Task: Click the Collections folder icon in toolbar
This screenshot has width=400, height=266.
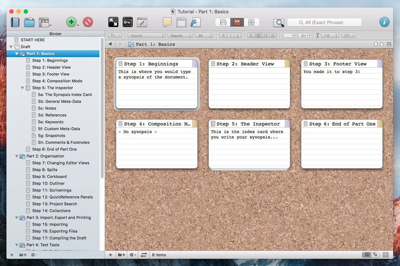Action: (29, 22)
